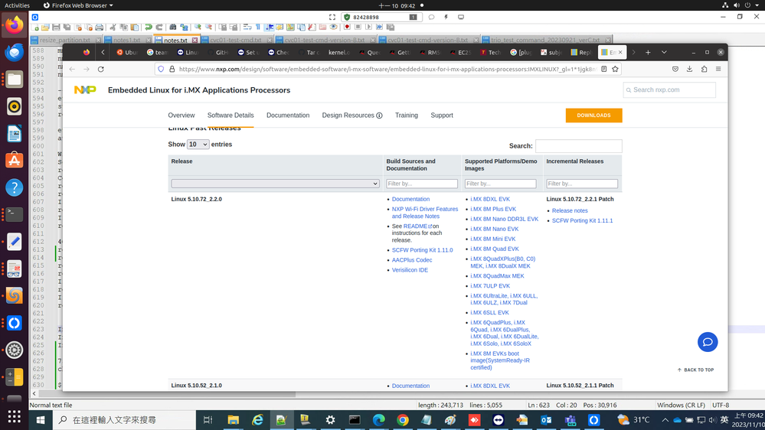Open the Support tab

(x=442, y=116)
